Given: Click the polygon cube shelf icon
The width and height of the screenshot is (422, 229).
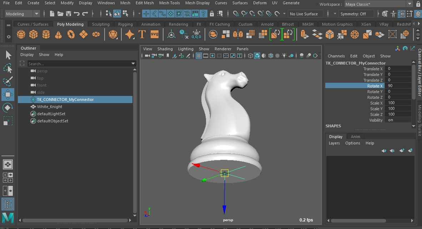Looking at the screenshot, I should [33, 35].
